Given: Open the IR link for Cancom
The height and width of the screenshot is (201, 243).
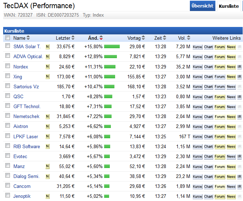Looking at the screenshot, I should (239, 186).
